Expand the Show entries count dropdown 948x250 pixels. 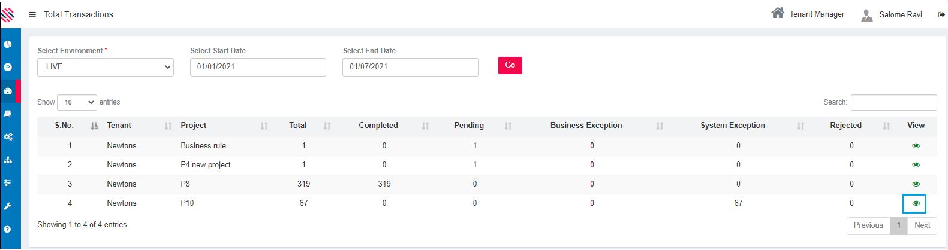(77, 102)
